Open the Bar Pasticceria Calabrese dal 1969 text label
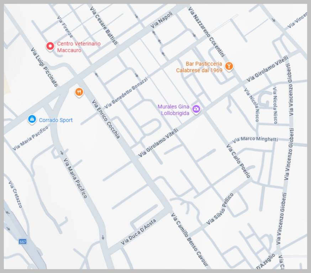 click(x=199, y=67)
